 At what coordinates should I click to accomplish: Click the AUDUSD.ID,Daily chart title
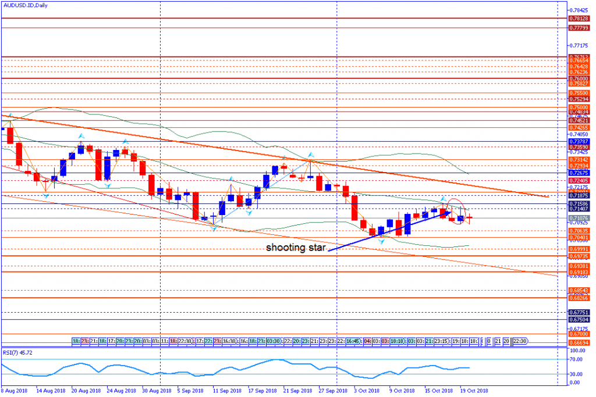tap(26, 5)
